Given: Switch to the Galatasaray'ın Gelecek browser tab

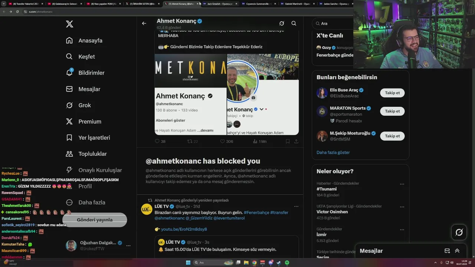Looking at the screenshot, I should pyautogui.click(x=65, y=4).
